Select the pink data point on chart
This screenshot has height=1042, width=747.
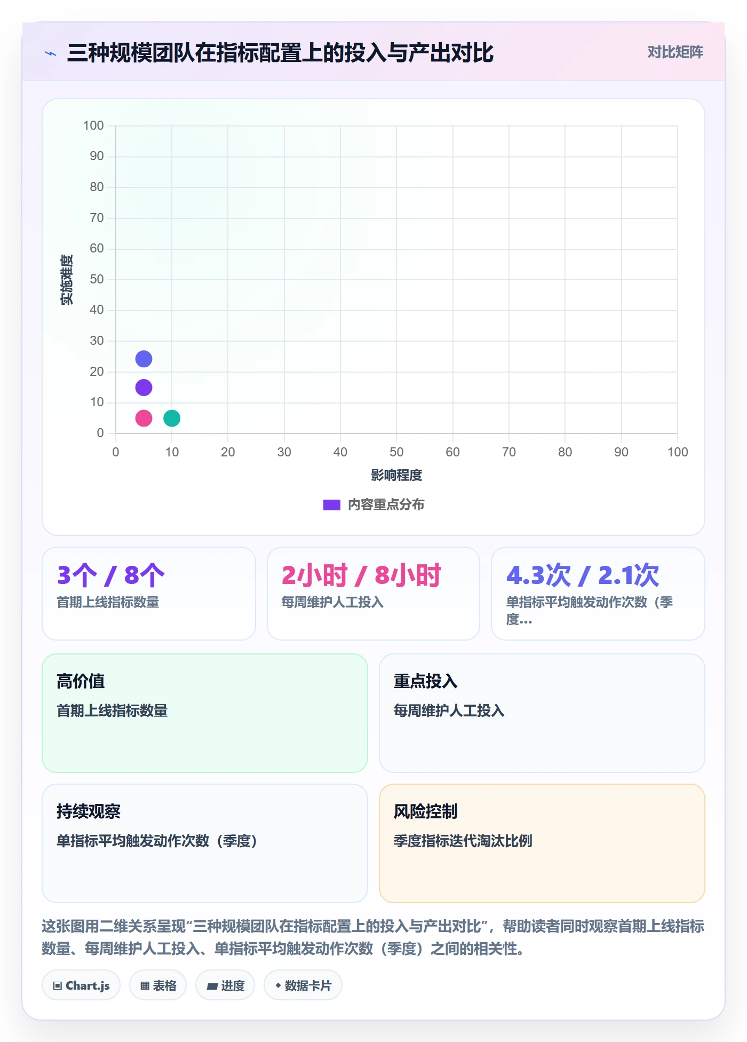click(x=144, y=418)
